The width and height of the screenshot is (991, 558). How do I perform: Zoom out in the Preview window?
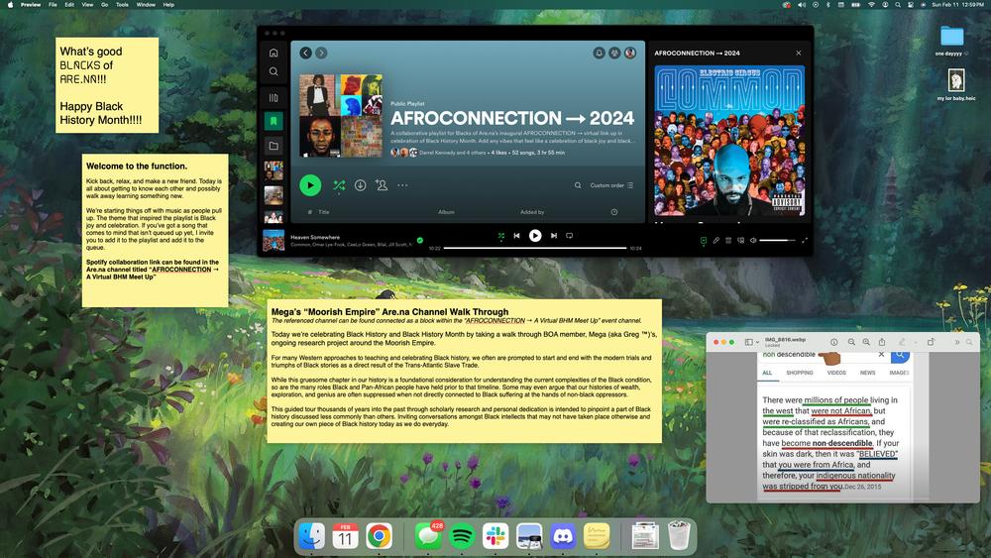click(x=851, y=342)
